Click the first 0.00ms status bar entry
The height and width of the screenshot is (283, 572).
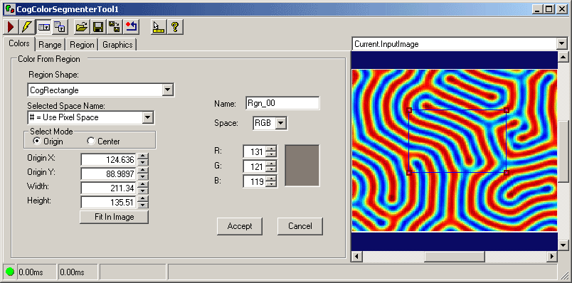point(36,272)
